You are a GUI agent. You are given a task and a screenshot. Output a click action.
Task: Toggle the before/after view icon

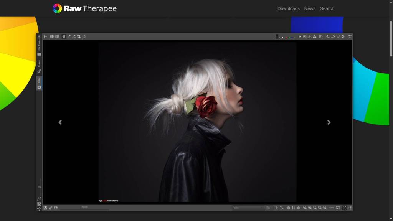coord(57,36)
